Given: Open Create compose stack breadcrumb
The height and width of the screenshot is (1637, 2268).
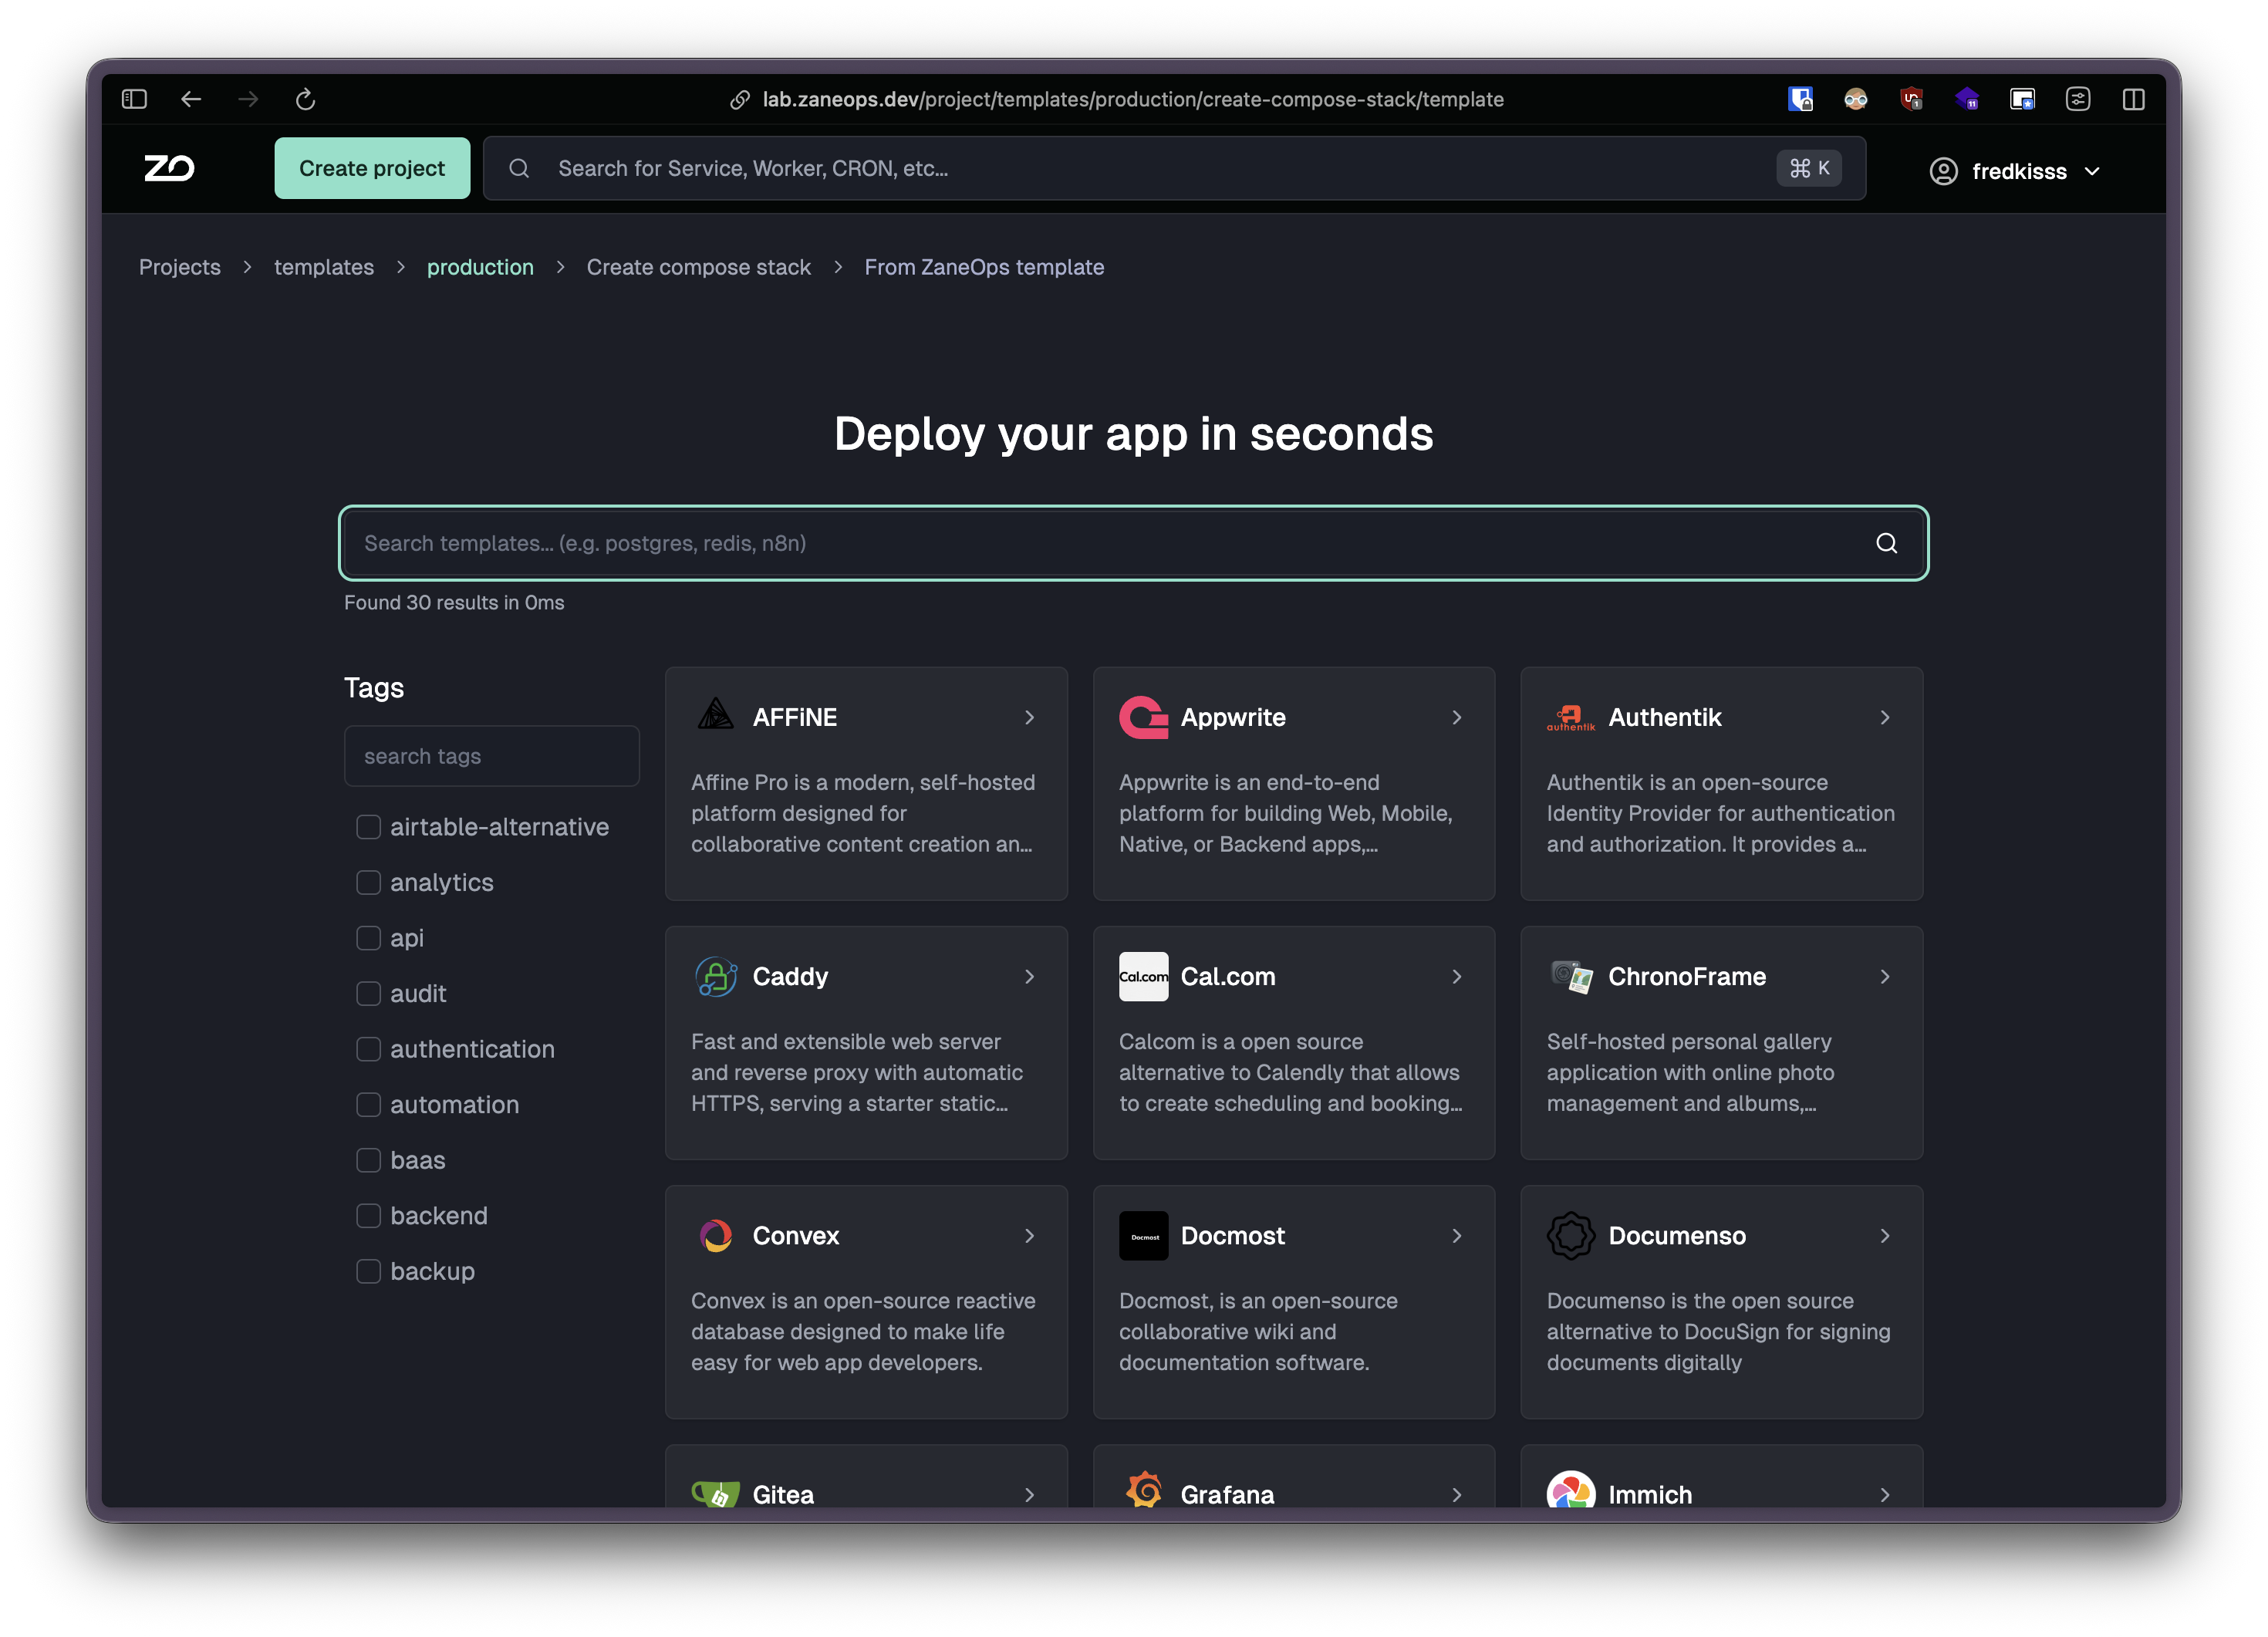Looking at the screenshot, I should [x=699, y=267].
